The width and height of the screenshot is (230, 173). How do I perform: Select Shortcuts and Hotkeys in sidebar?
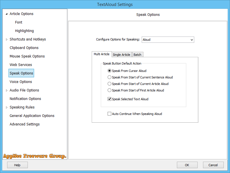pos(28,39)
